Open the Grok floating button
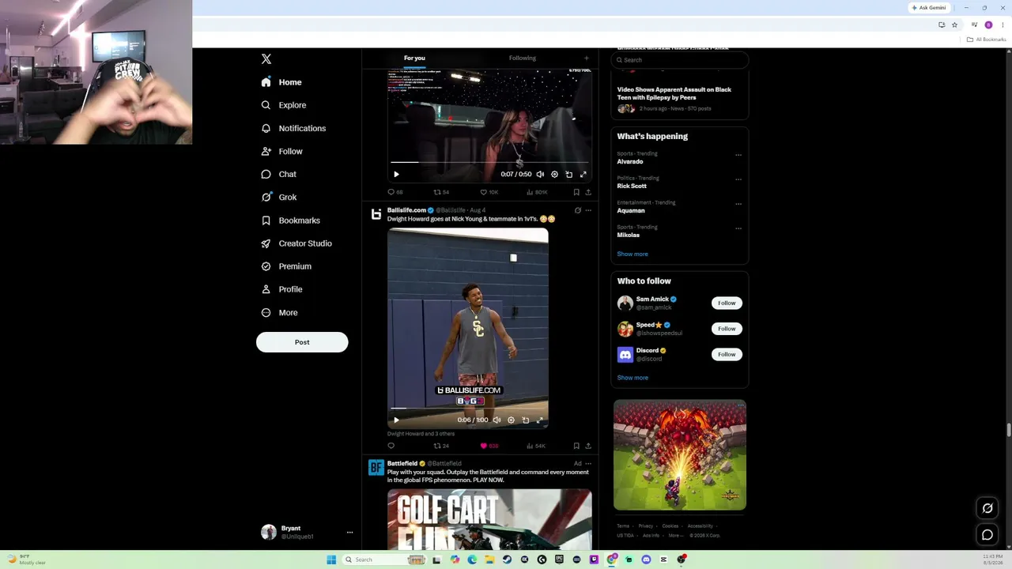 click(x=987, y=508)
